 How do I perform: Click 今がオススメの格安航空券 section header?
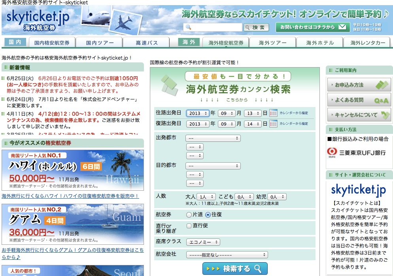[73, 143]
